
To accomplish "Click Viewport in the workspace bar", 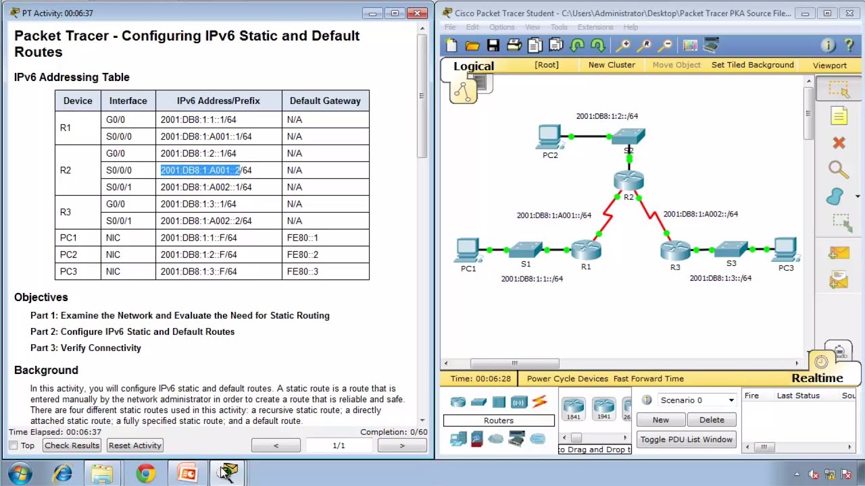I will (x=830, y=65).
